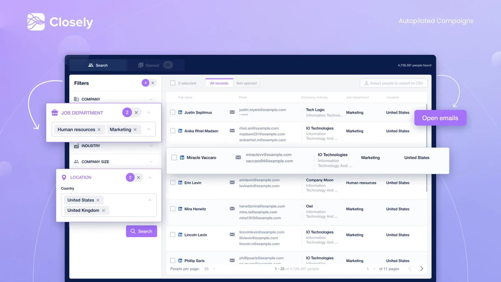
Task: Check the box for Lincoln Levin
Action: tap(173, 235)
